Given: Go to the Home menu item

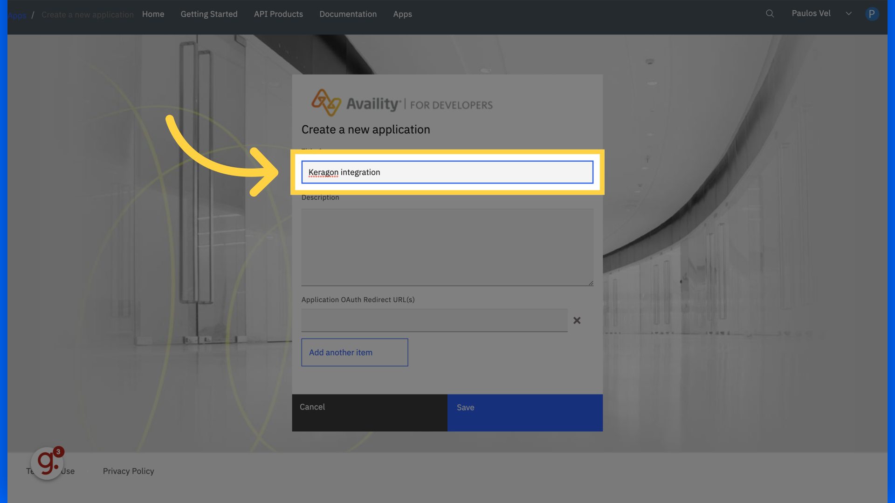Looking at the screenshot, I should [x=153, y=14].
